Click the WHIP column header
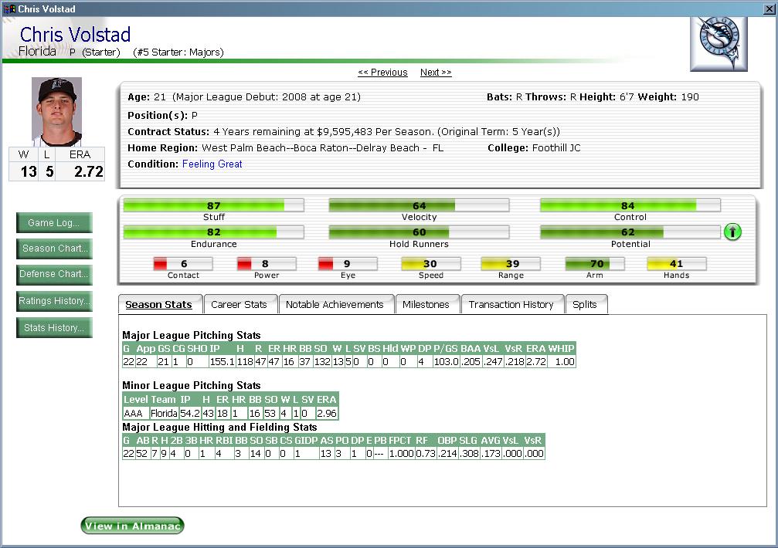Screen dimensions: 778x548 tap(561, 349)
